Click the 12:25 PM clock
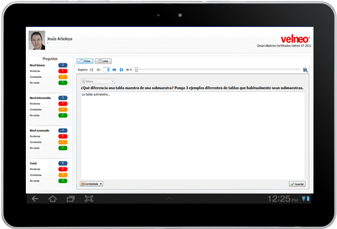The image size is (337, 229). 282,199
